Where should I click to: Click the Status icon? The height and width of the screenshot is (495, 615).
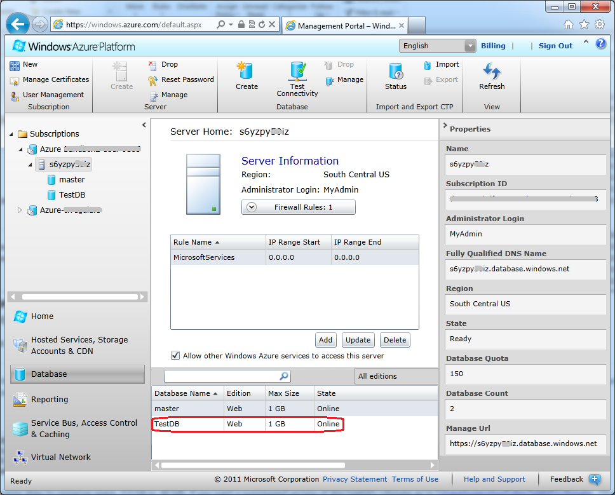pos(396,71)
